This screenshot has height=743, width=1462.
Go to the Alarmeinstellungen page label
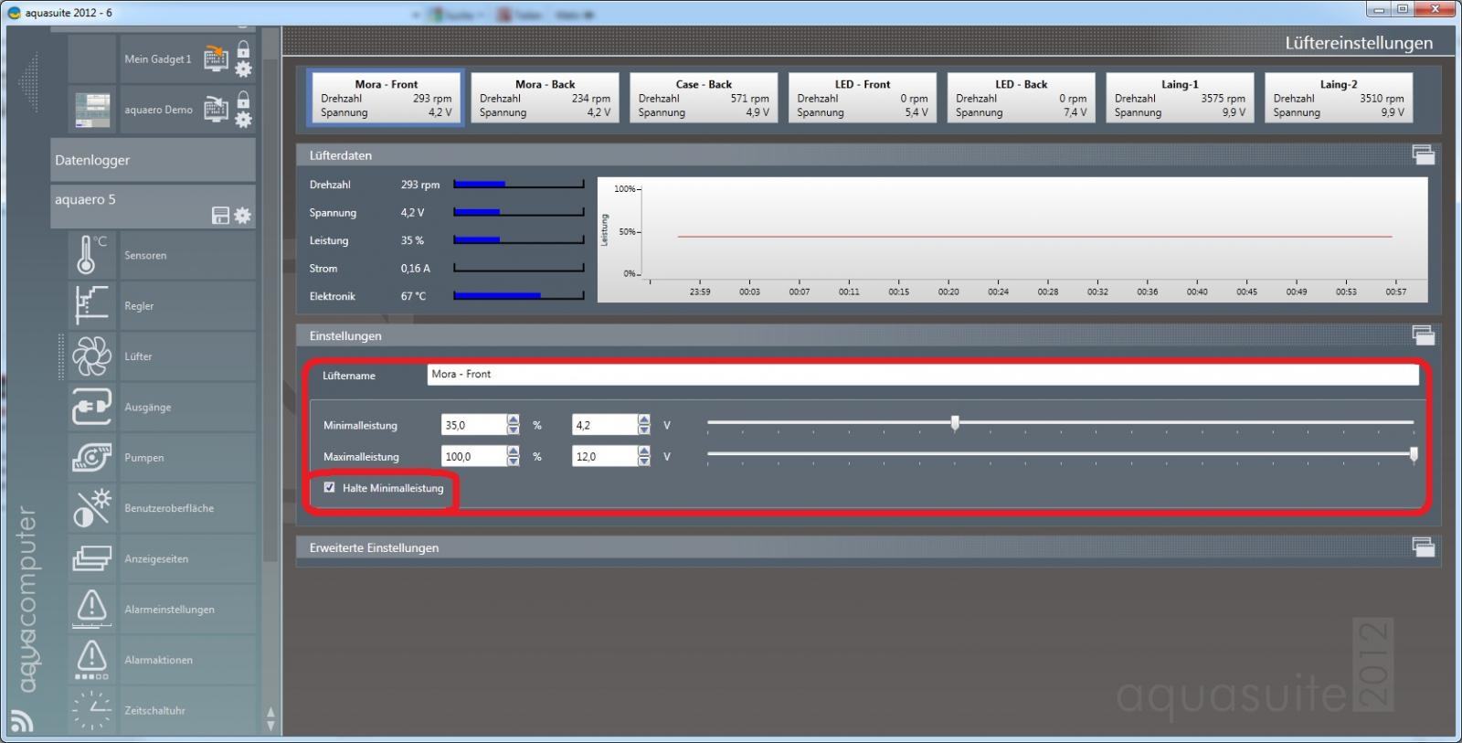tap(169, 609)
